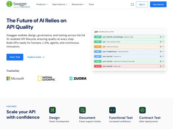Click the 'FEATURES' section label
173x129 pixels.
12,106
